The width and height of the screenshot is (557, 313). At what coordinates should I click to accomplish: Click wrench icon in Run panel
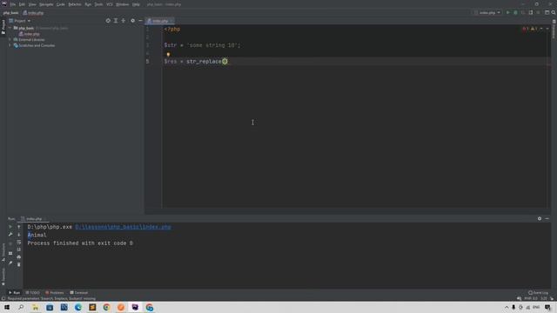[10, 235]
